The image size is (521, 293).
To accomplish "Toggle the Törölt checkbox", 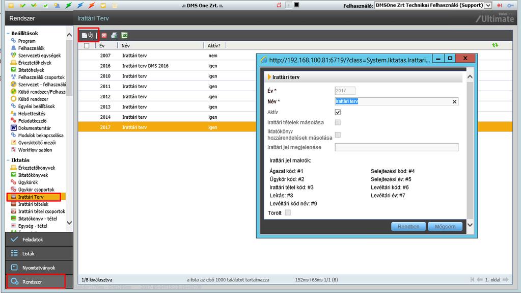I will [288, 213].
